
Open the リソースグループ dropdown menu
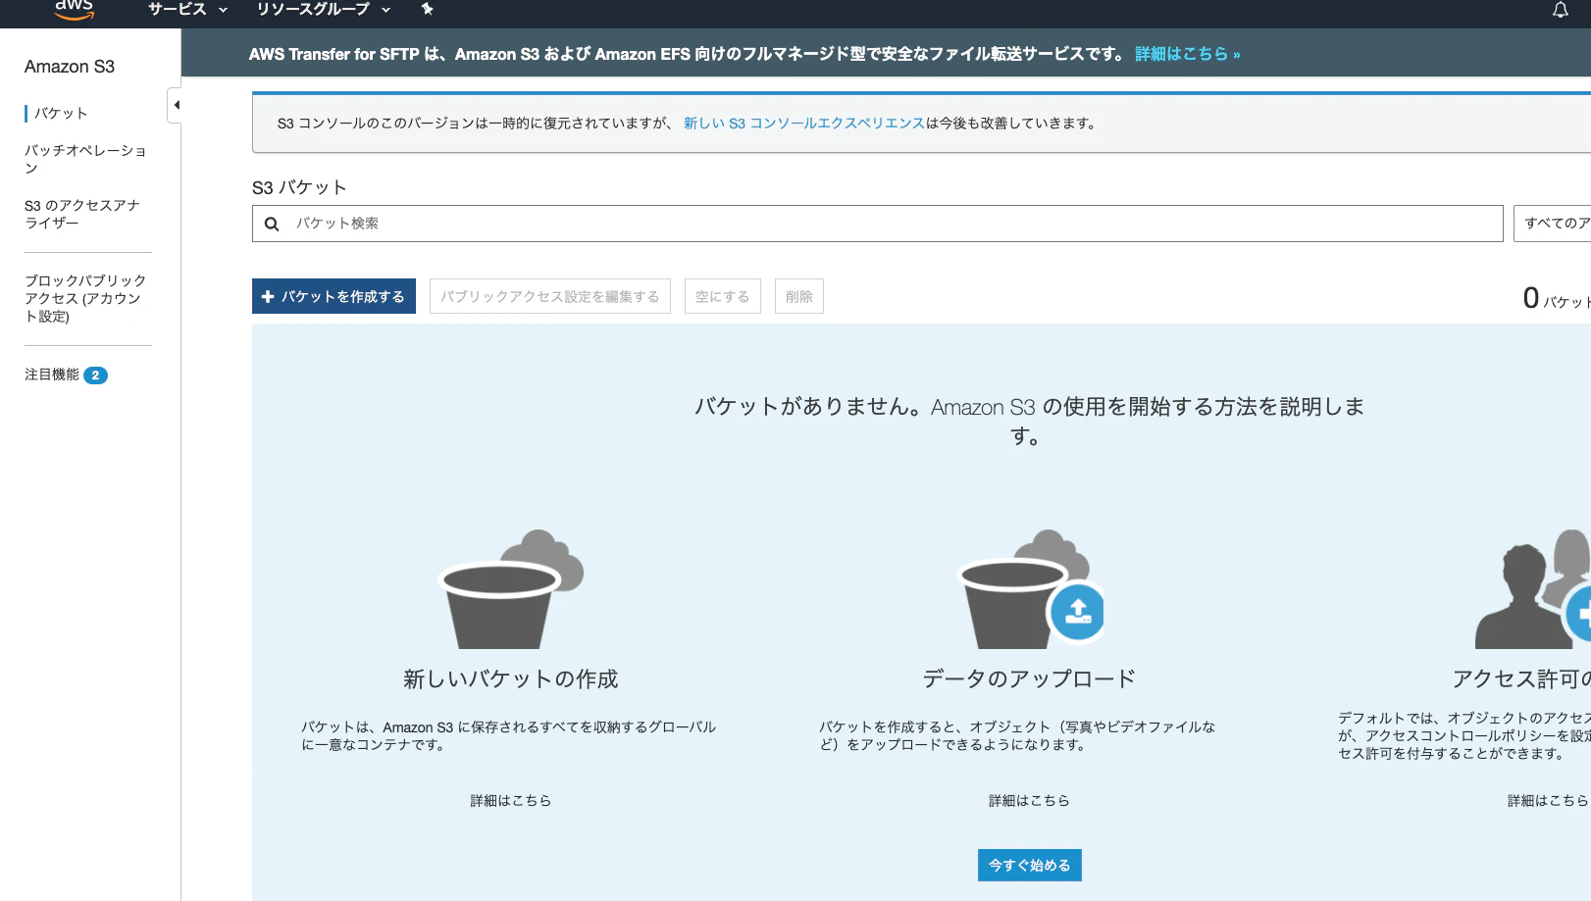[324, 10]
